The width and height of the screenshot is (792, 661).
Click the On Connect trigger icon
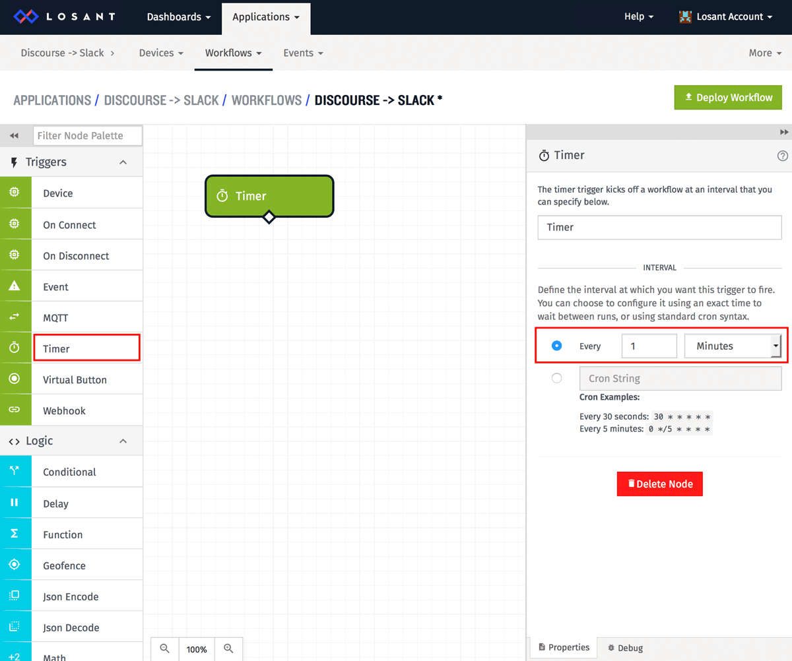coord(15,224)
